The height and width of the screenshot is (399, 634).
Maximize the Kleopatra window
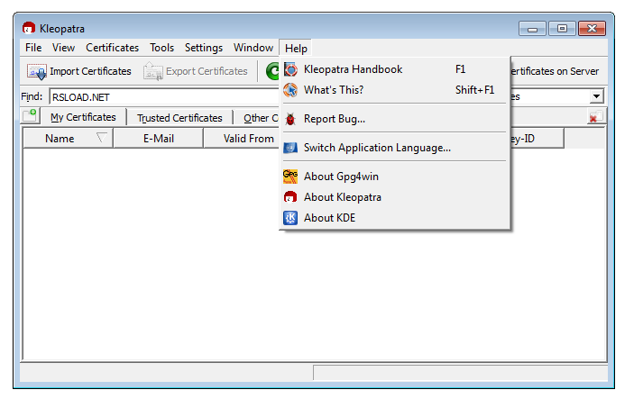click(x=562, y=29)
